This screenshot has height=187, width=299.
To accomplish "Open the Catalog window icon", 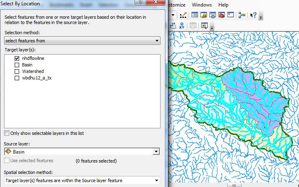I will coord(203,15).
